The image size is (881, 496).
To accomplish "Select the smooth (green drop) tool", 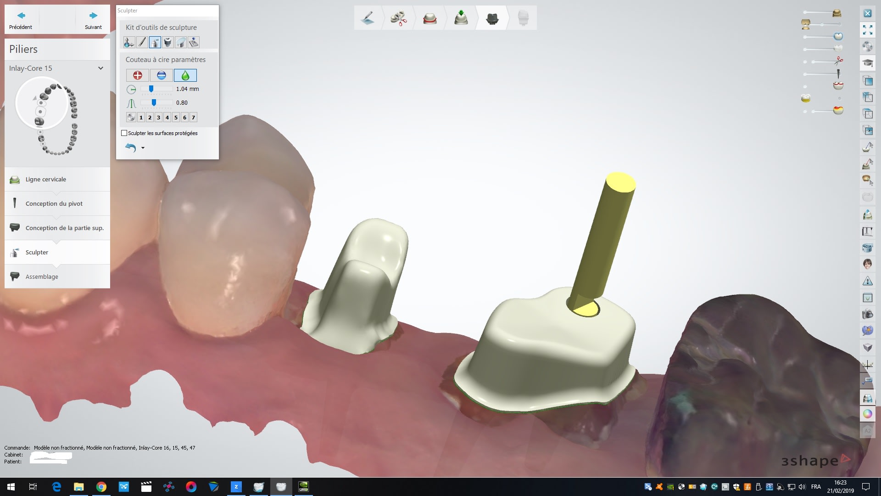I will (x=185, y=75).
